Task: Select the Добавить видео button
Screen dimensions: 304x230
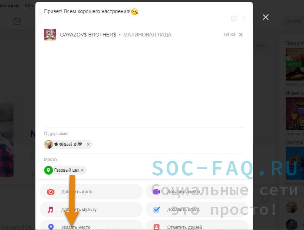Action: click(197, 192)
